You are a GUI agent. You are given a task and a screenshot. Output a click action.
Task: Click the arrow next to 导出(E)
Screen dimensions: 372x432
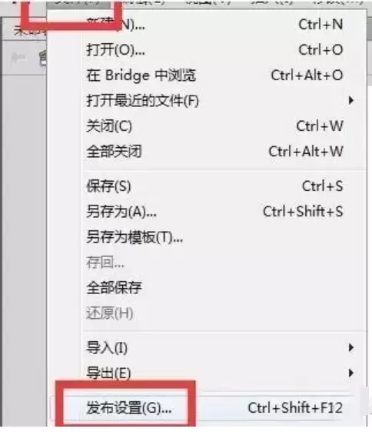click(350, 373)
